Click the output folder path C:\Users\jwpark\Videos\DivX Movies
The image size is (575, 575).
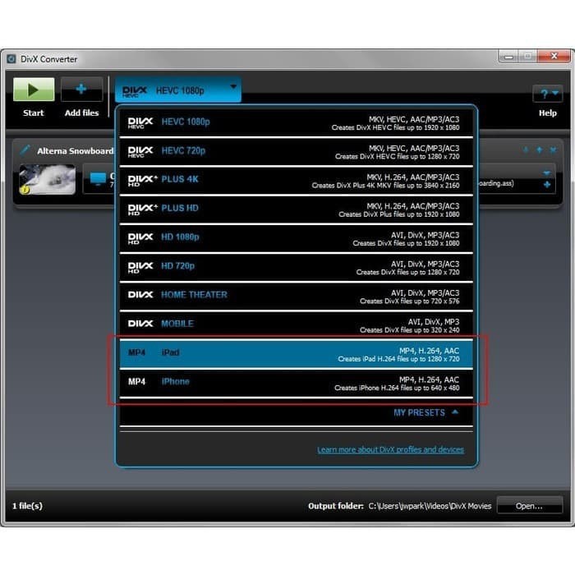(430, 506)
